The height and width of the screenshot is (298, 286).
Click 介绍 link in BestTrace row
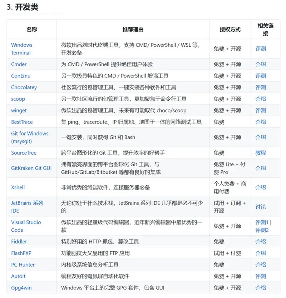click(261, 122)
